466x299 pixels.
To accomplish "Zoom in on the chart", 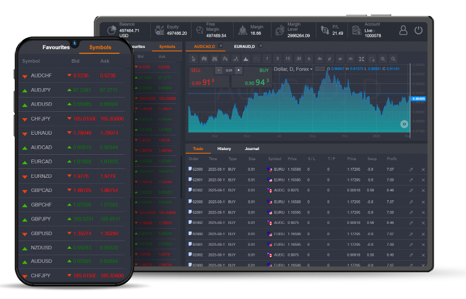I will [x=383, y=58].
